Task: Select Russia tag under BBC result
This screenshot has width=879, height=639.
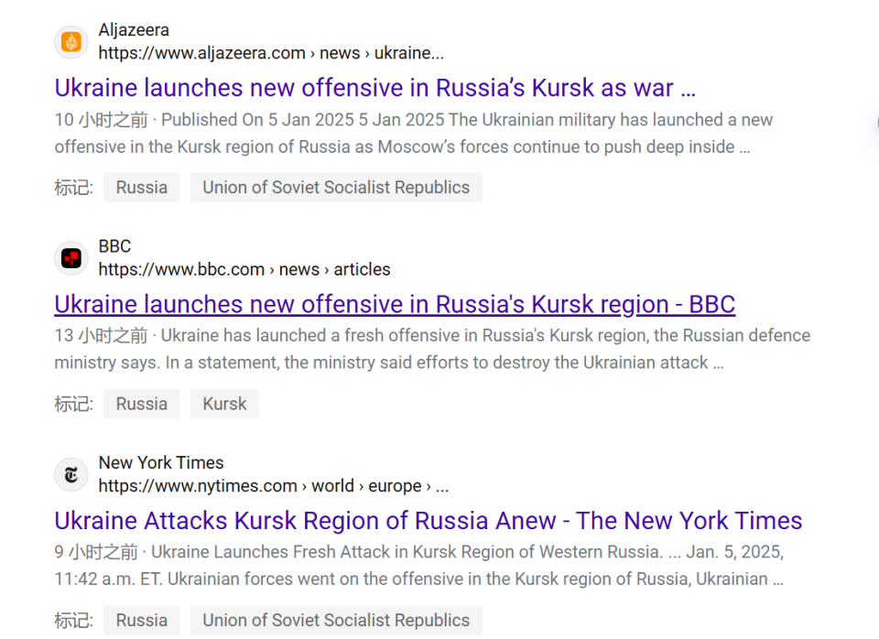Action: coord(142,404)
